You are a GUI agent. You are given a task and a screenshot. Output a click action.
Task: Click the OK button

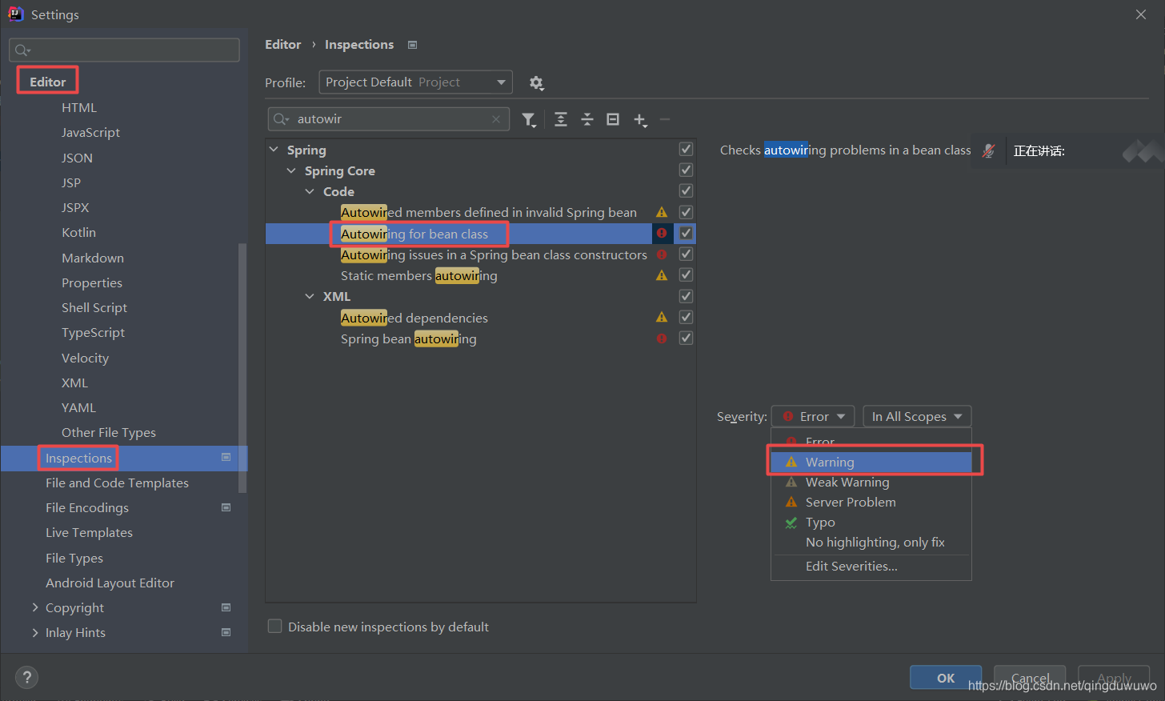point(945,677)
